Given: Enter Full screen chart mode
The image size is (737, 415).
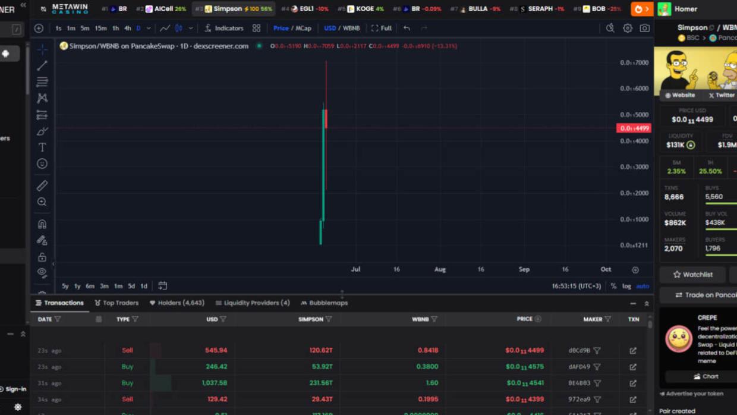Looking at the screenshot, I should [382, 28].
